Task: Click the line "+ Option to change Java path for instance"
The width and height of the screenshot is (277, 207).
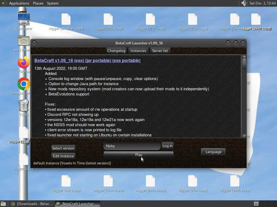Action: [82, 84]
